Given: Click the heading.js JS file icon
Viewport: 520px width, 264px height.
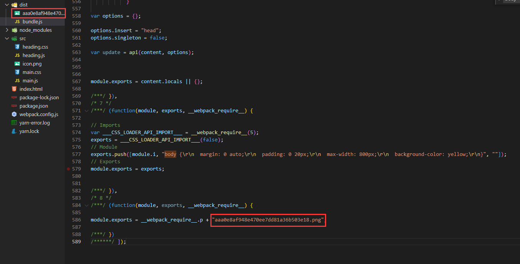Looking at the screenshot, I should [x=17, y=55].
